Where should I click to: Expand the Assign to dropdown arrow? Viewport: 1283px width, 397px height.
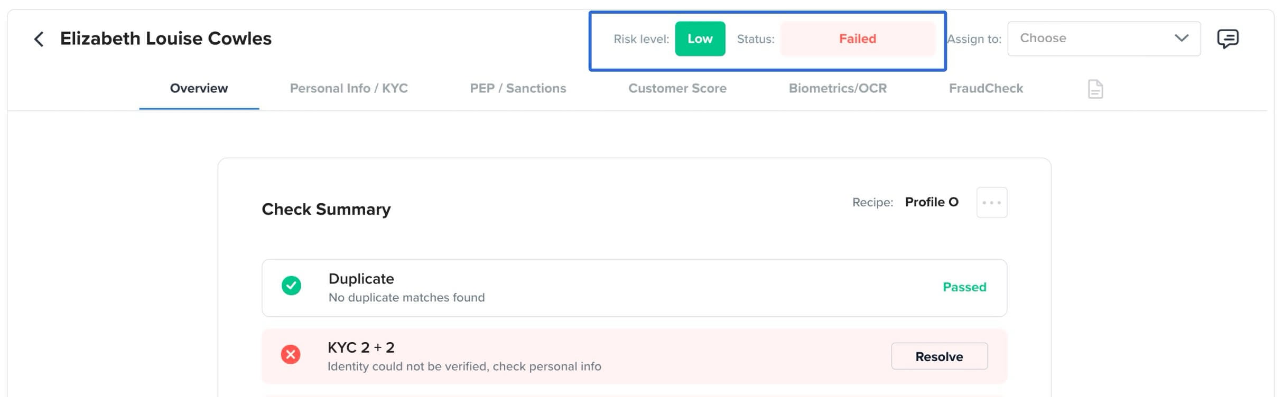click(x=1182, y=39)
